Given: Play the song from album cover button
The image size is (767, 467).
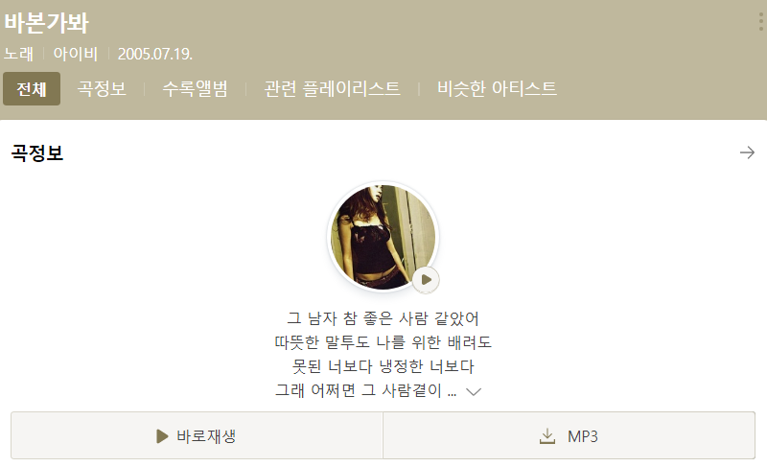Looking at the screenshot, I should click(x=426, y=280).
